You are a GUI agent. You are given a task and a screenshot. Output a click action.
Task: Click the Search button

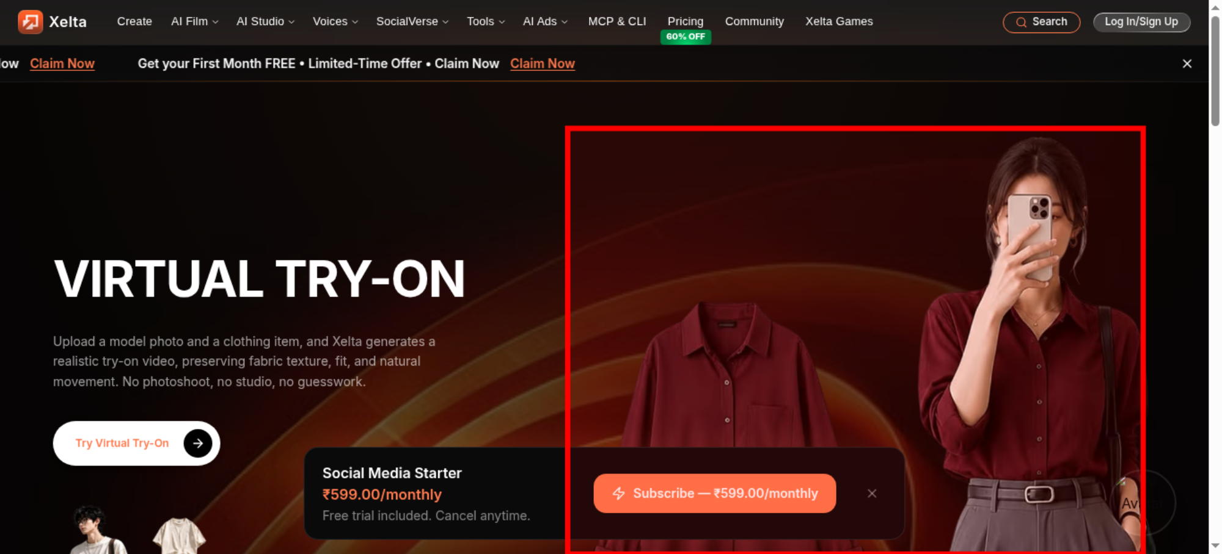click(1041, 22)
